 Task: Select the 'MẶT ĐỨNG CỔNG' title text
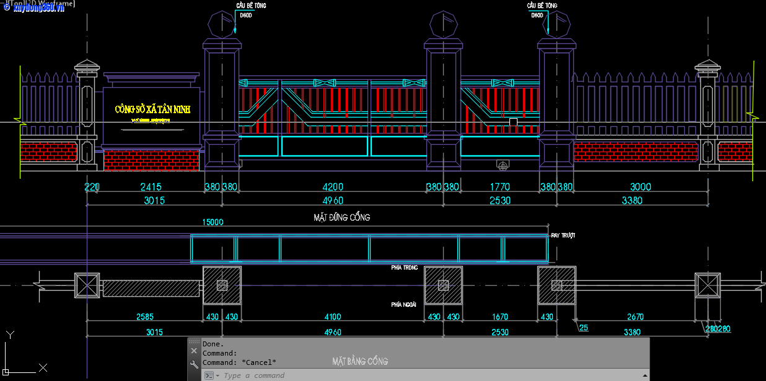(x=342, y=217)
